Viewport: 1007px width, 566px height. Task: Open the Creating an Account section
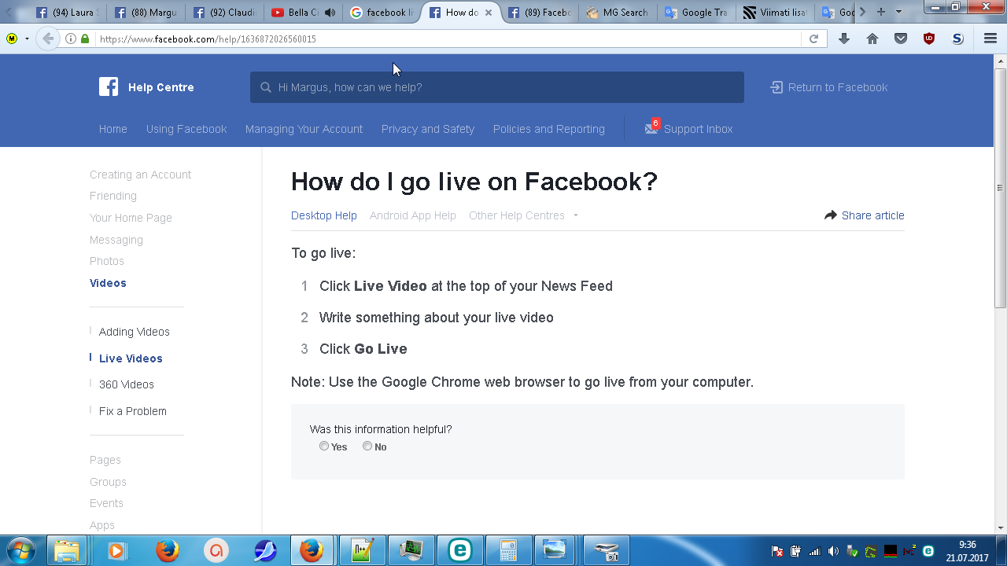point(140,175)
